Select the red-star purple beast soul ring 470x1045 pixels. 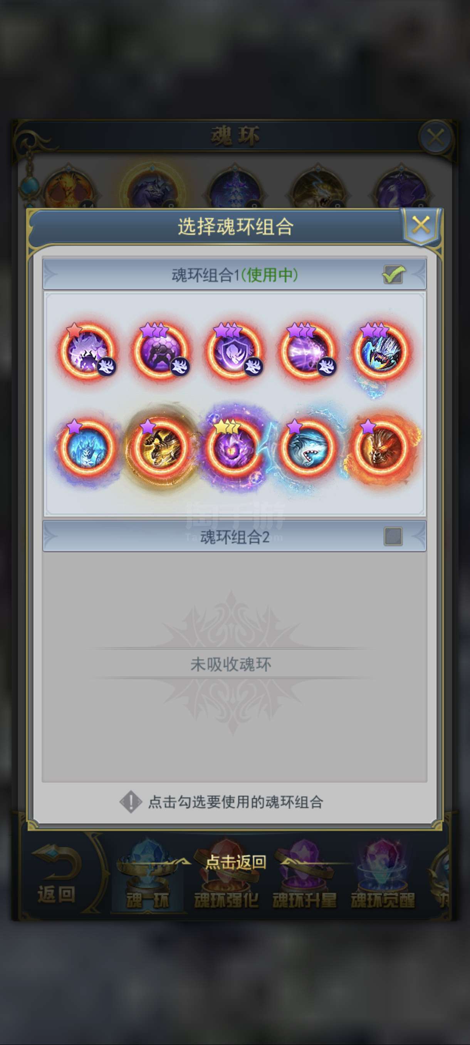(x=87, y=350)
